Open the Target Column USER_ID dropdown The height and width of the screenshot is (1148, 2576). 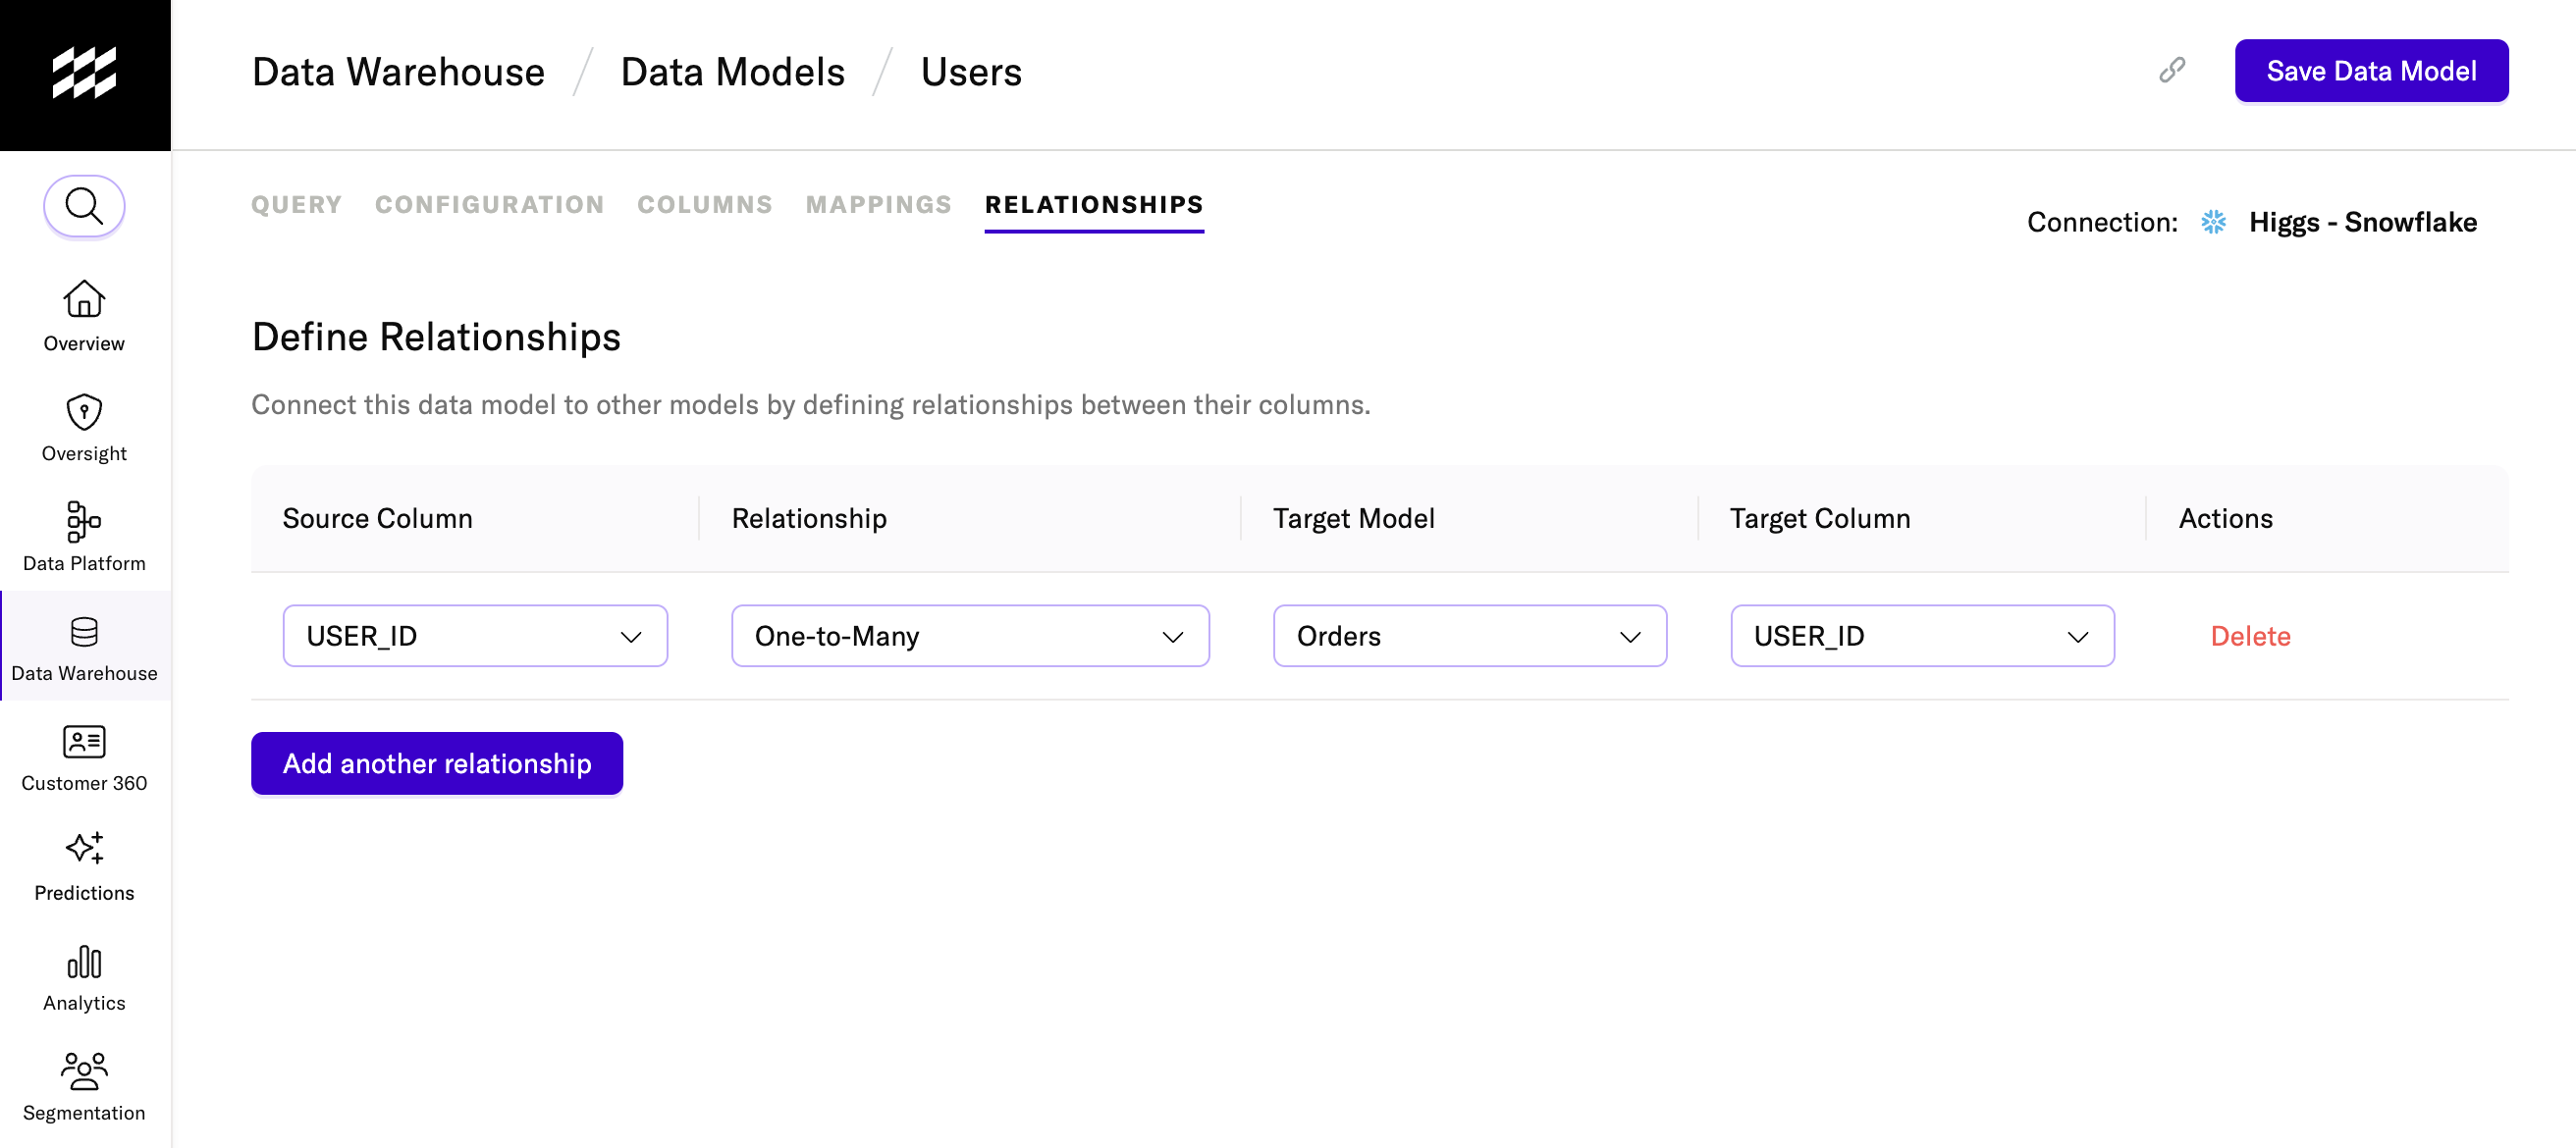[x=1921, y=636]
